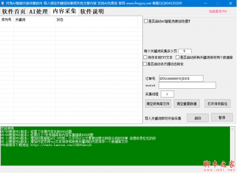Enable 是否启动讯代理动态转发 checkbox
Screen dimensions: 238x173
(x=145, y=64)
